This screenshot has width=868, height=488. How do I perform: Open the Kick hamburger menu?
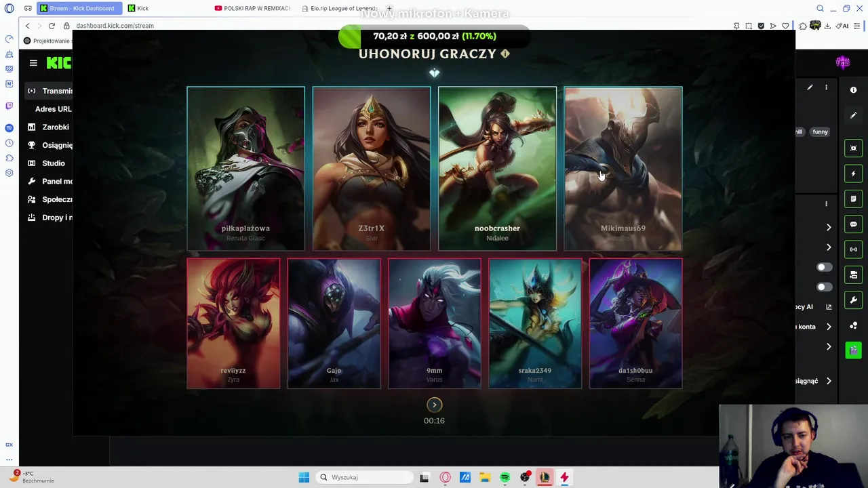[33, 63]
